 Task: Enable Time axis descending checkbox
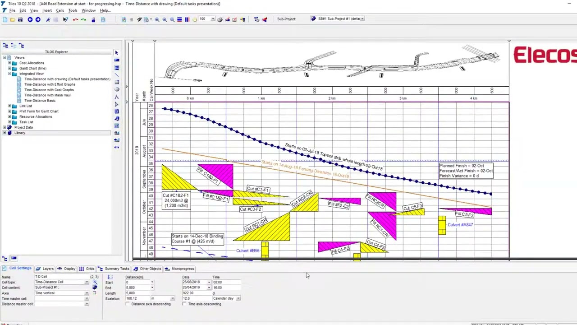(185, 304)
